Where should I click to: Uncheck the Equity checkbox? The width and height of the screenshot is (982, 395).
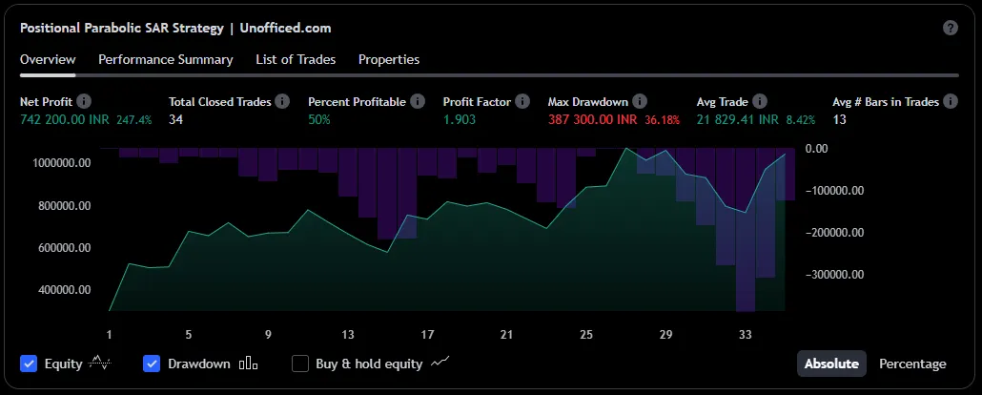(x=29, y=364)
